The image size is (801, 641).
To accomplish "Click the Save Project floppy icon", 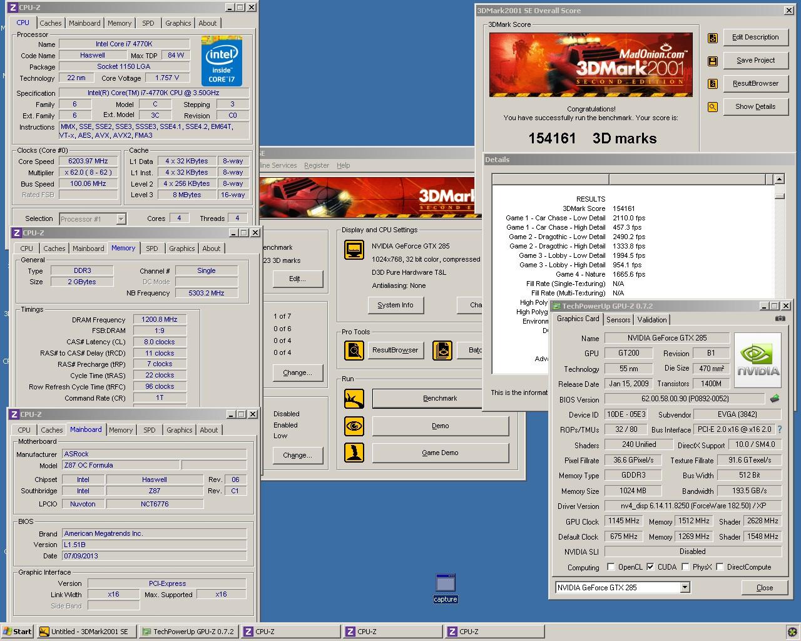I will tap(712, 61).
